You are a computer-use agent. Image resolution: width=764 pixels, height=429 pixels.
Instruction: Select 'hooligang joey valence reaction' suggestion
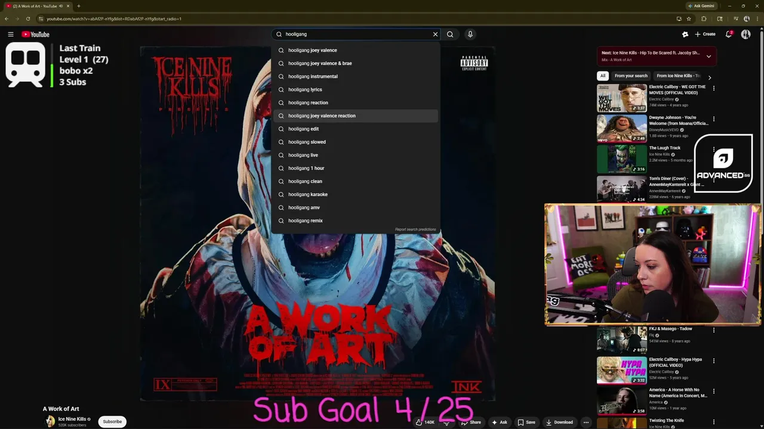(x=355, y=116)
